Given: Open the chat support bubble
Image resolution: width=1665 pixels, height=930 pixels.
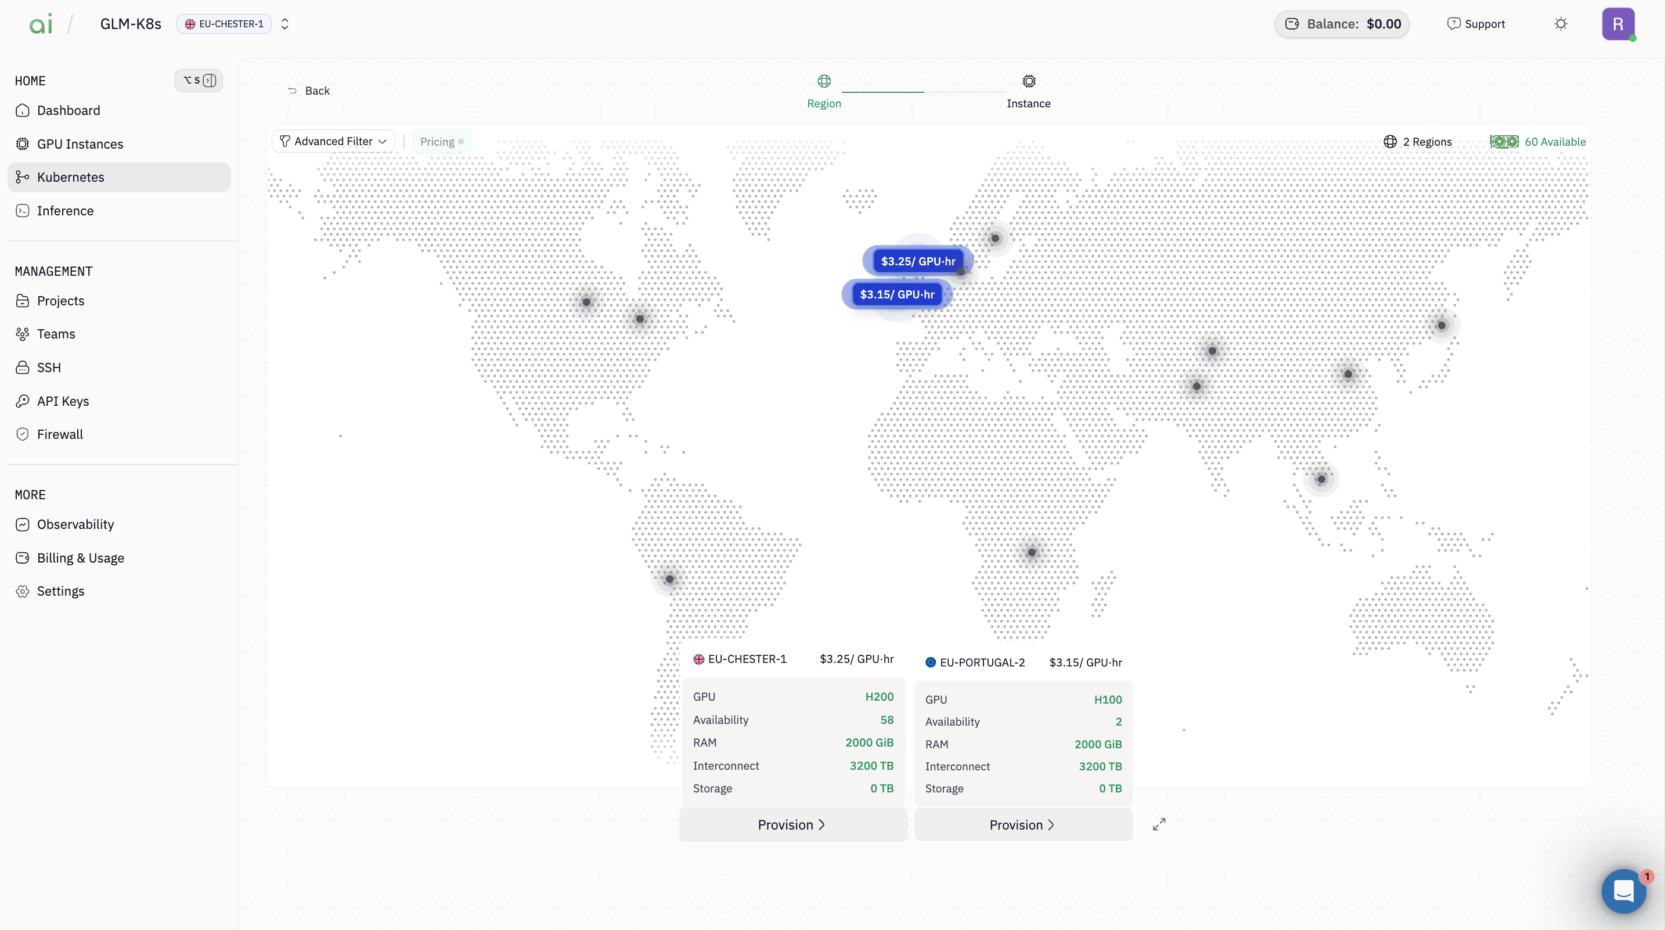Looking at the screenshot, I should pos(1623,891).
